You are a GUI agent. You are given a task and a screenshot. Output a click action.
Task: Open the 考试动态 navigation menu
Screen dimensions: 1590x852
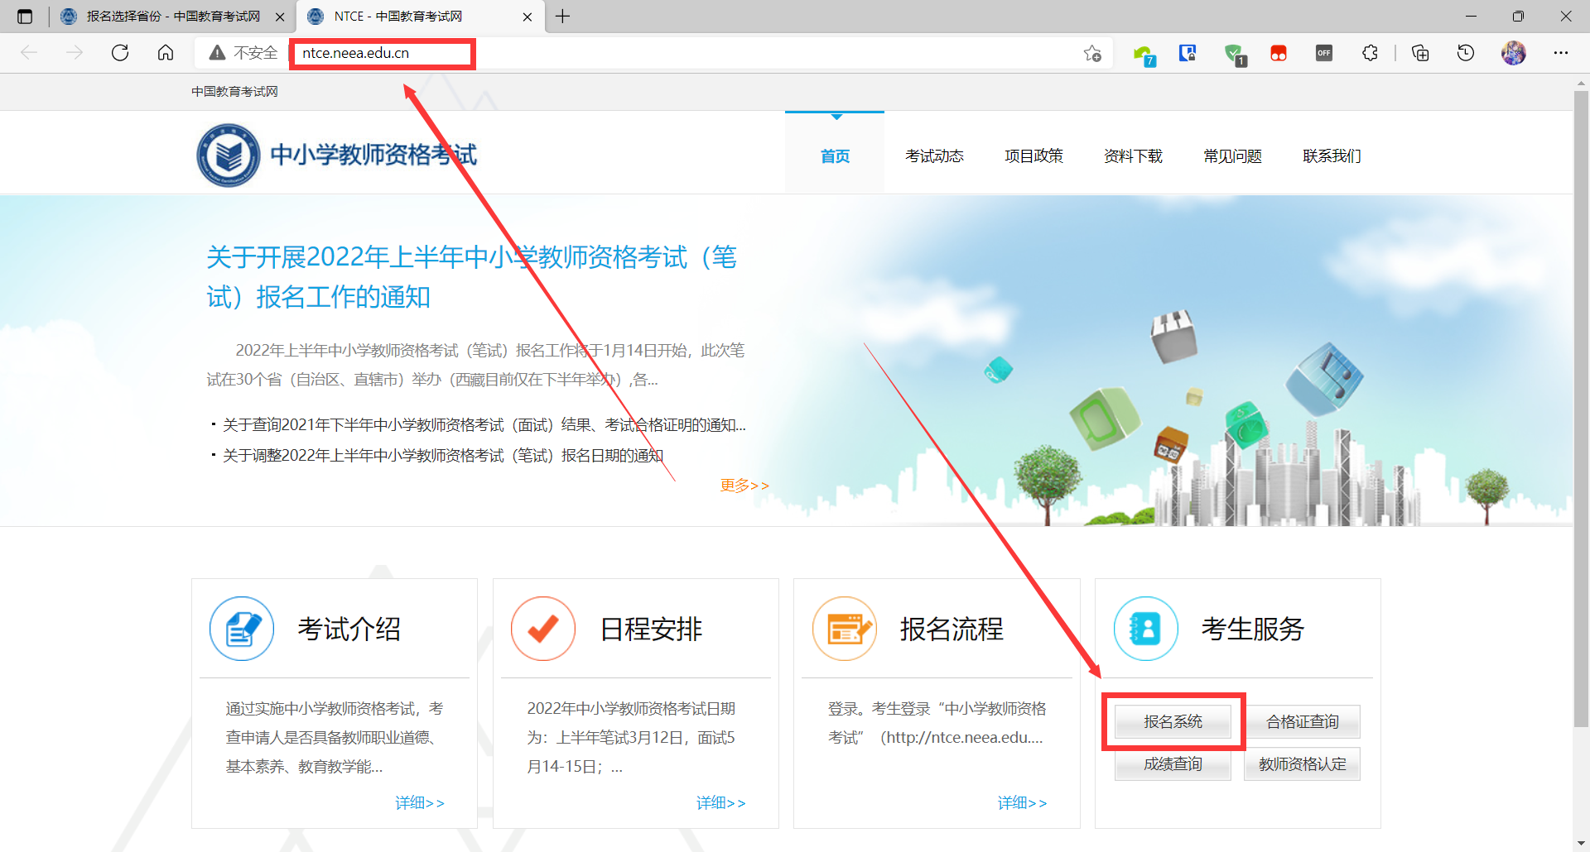(x=934, y=156)
